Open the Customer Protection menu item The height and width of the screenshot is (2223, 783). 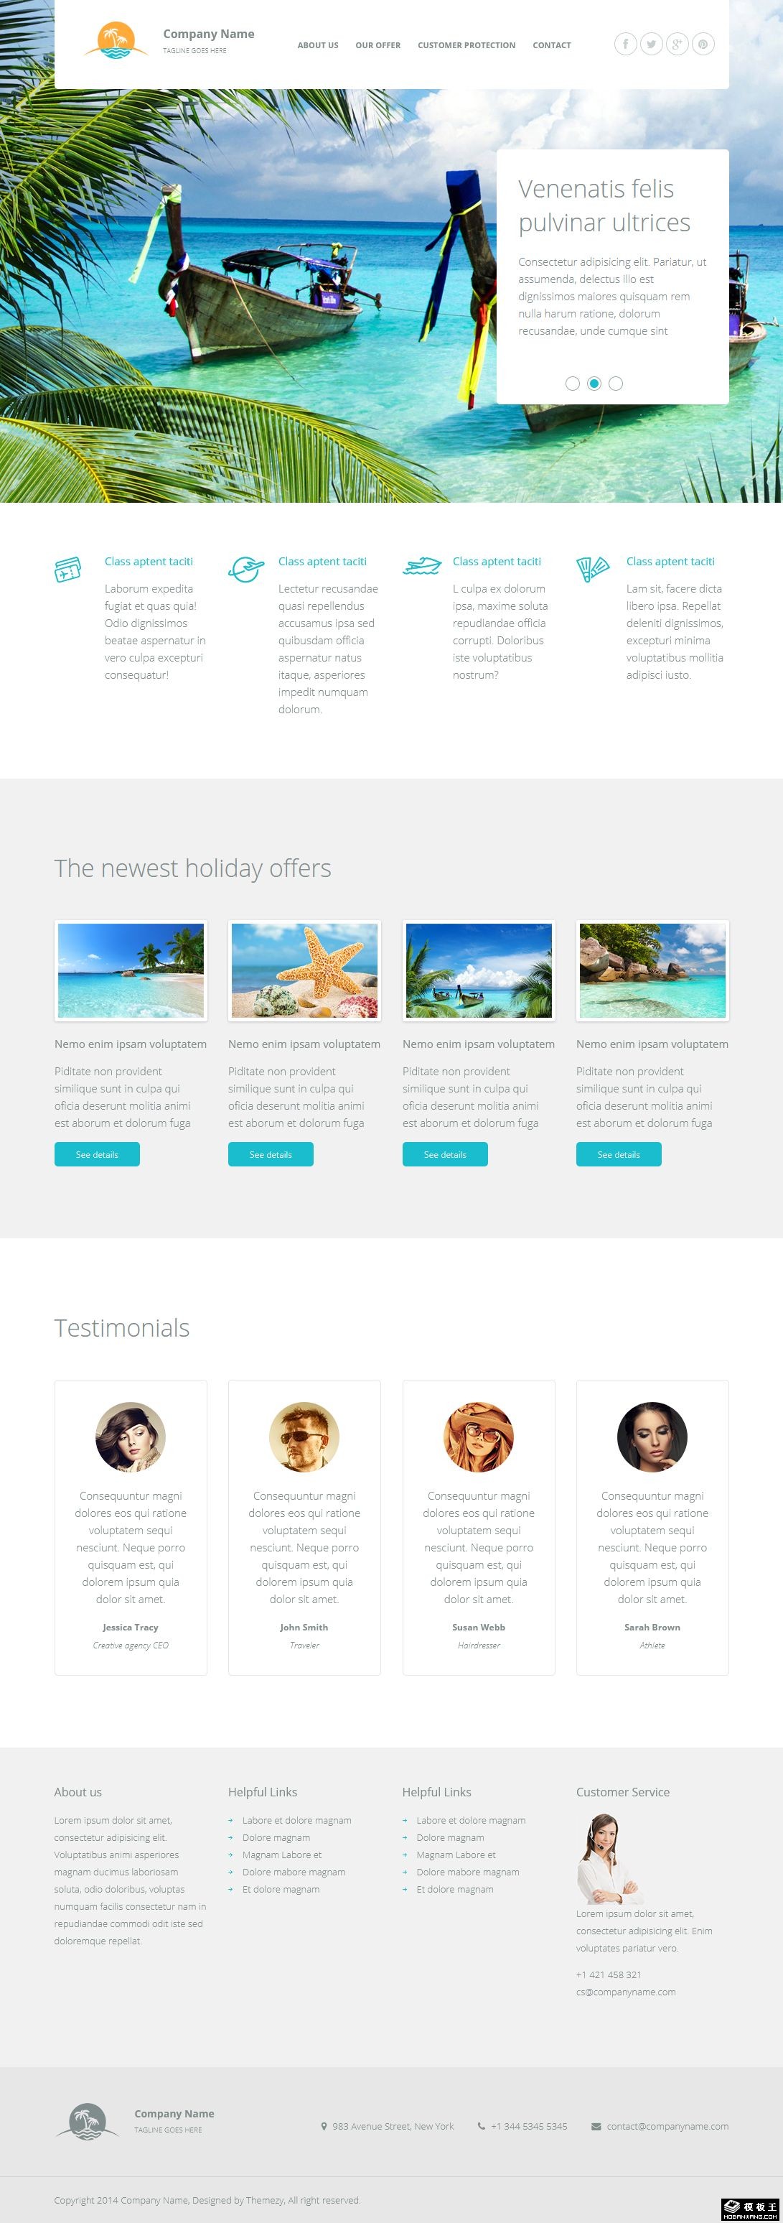466,45
